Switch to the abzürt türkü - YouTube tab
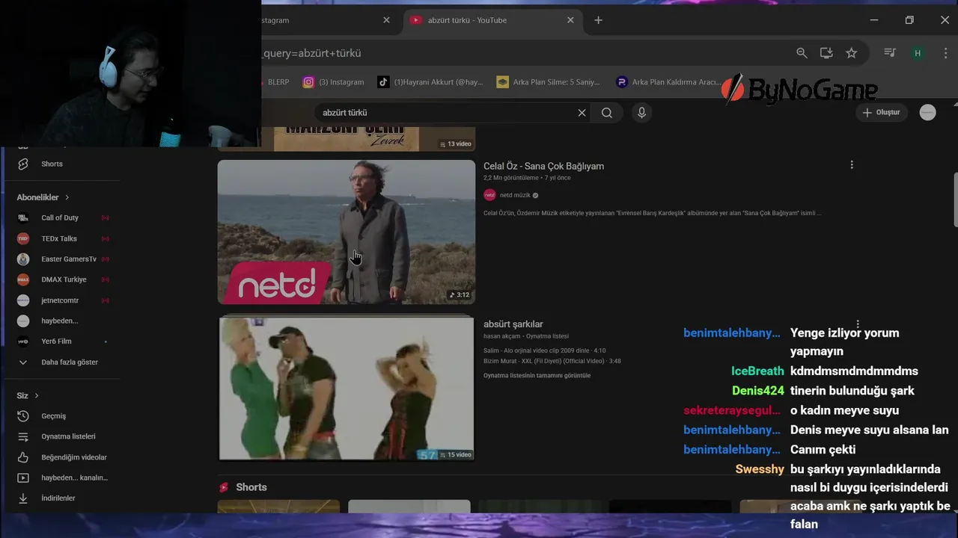958x538 pixels. (492, 20)
